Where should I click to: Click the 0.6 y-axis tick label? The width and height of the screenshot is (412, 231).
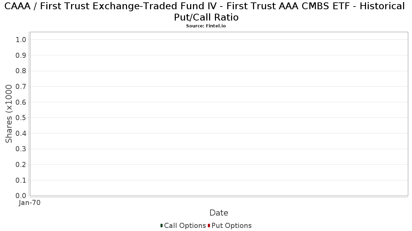[x=21, y=102]
